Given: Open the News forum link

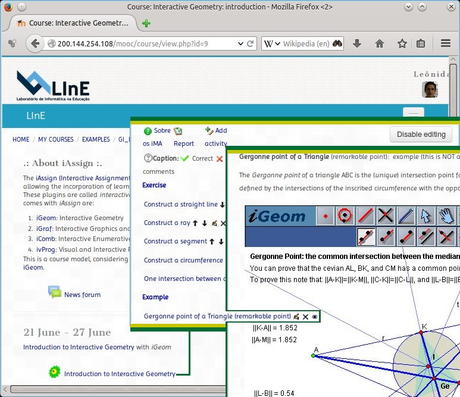Looking at the screenshot, I should click(82, 295).
